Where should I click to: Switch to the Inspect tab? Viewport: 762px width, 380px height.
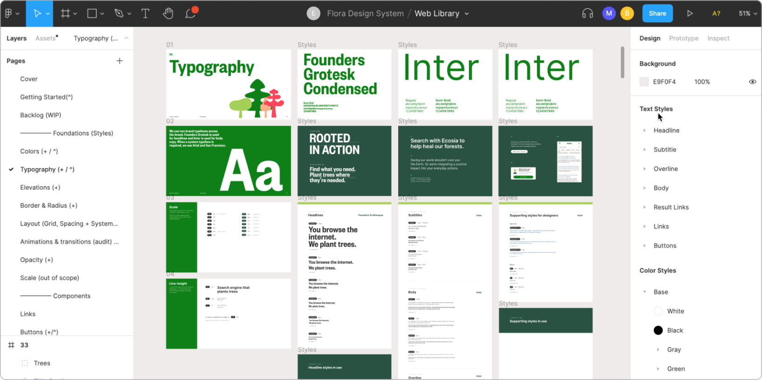coord(718,38)
